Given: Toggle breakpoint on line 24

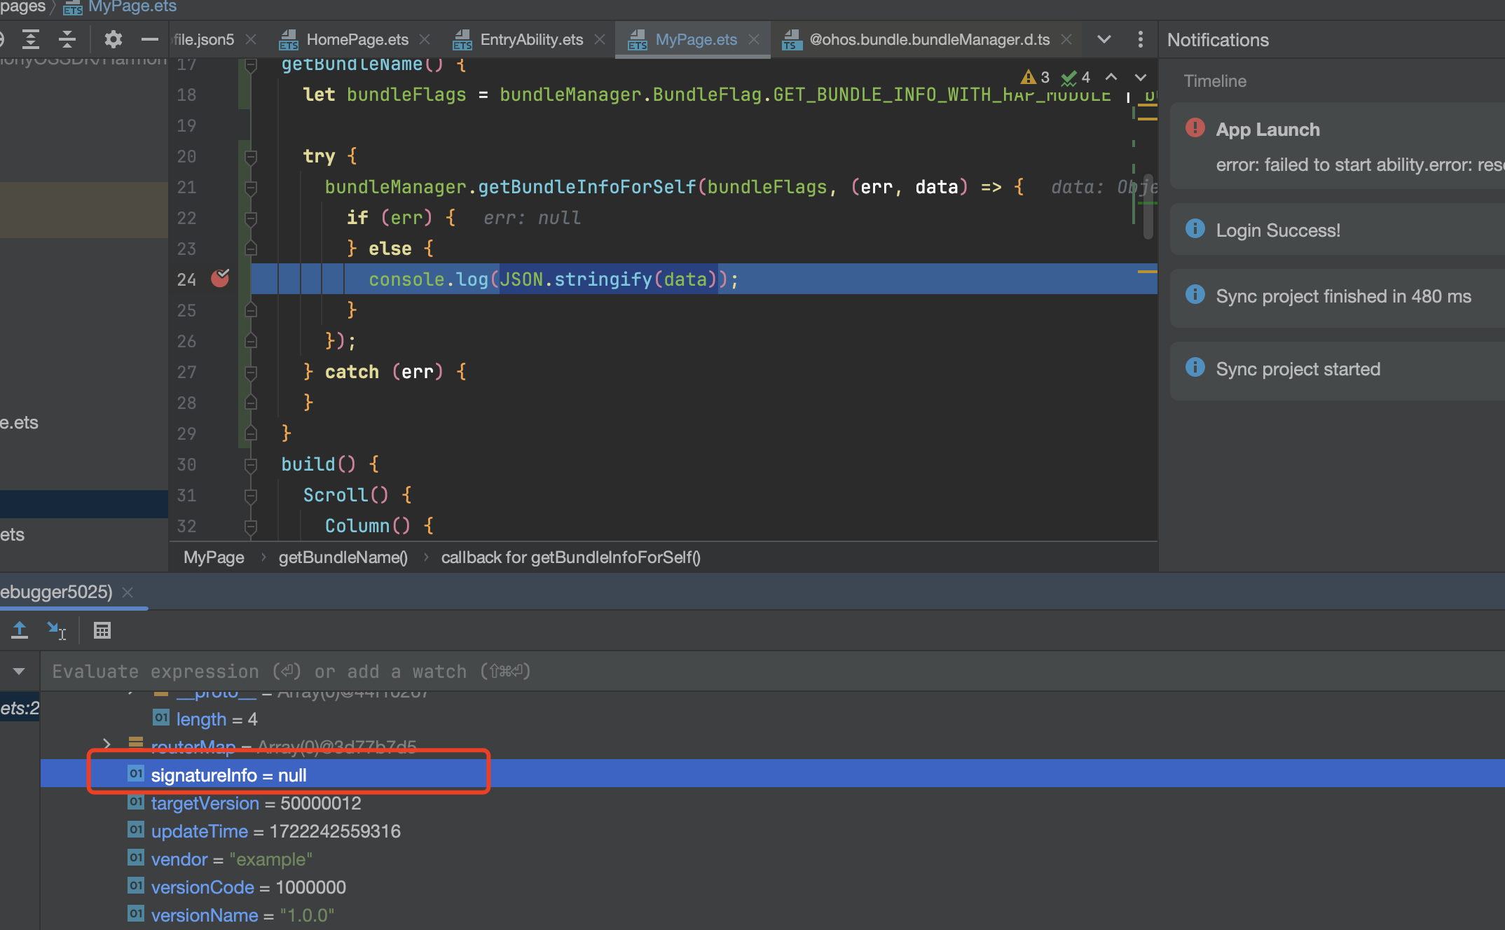Looking at the screenshot, I should (x=220, y=278).
